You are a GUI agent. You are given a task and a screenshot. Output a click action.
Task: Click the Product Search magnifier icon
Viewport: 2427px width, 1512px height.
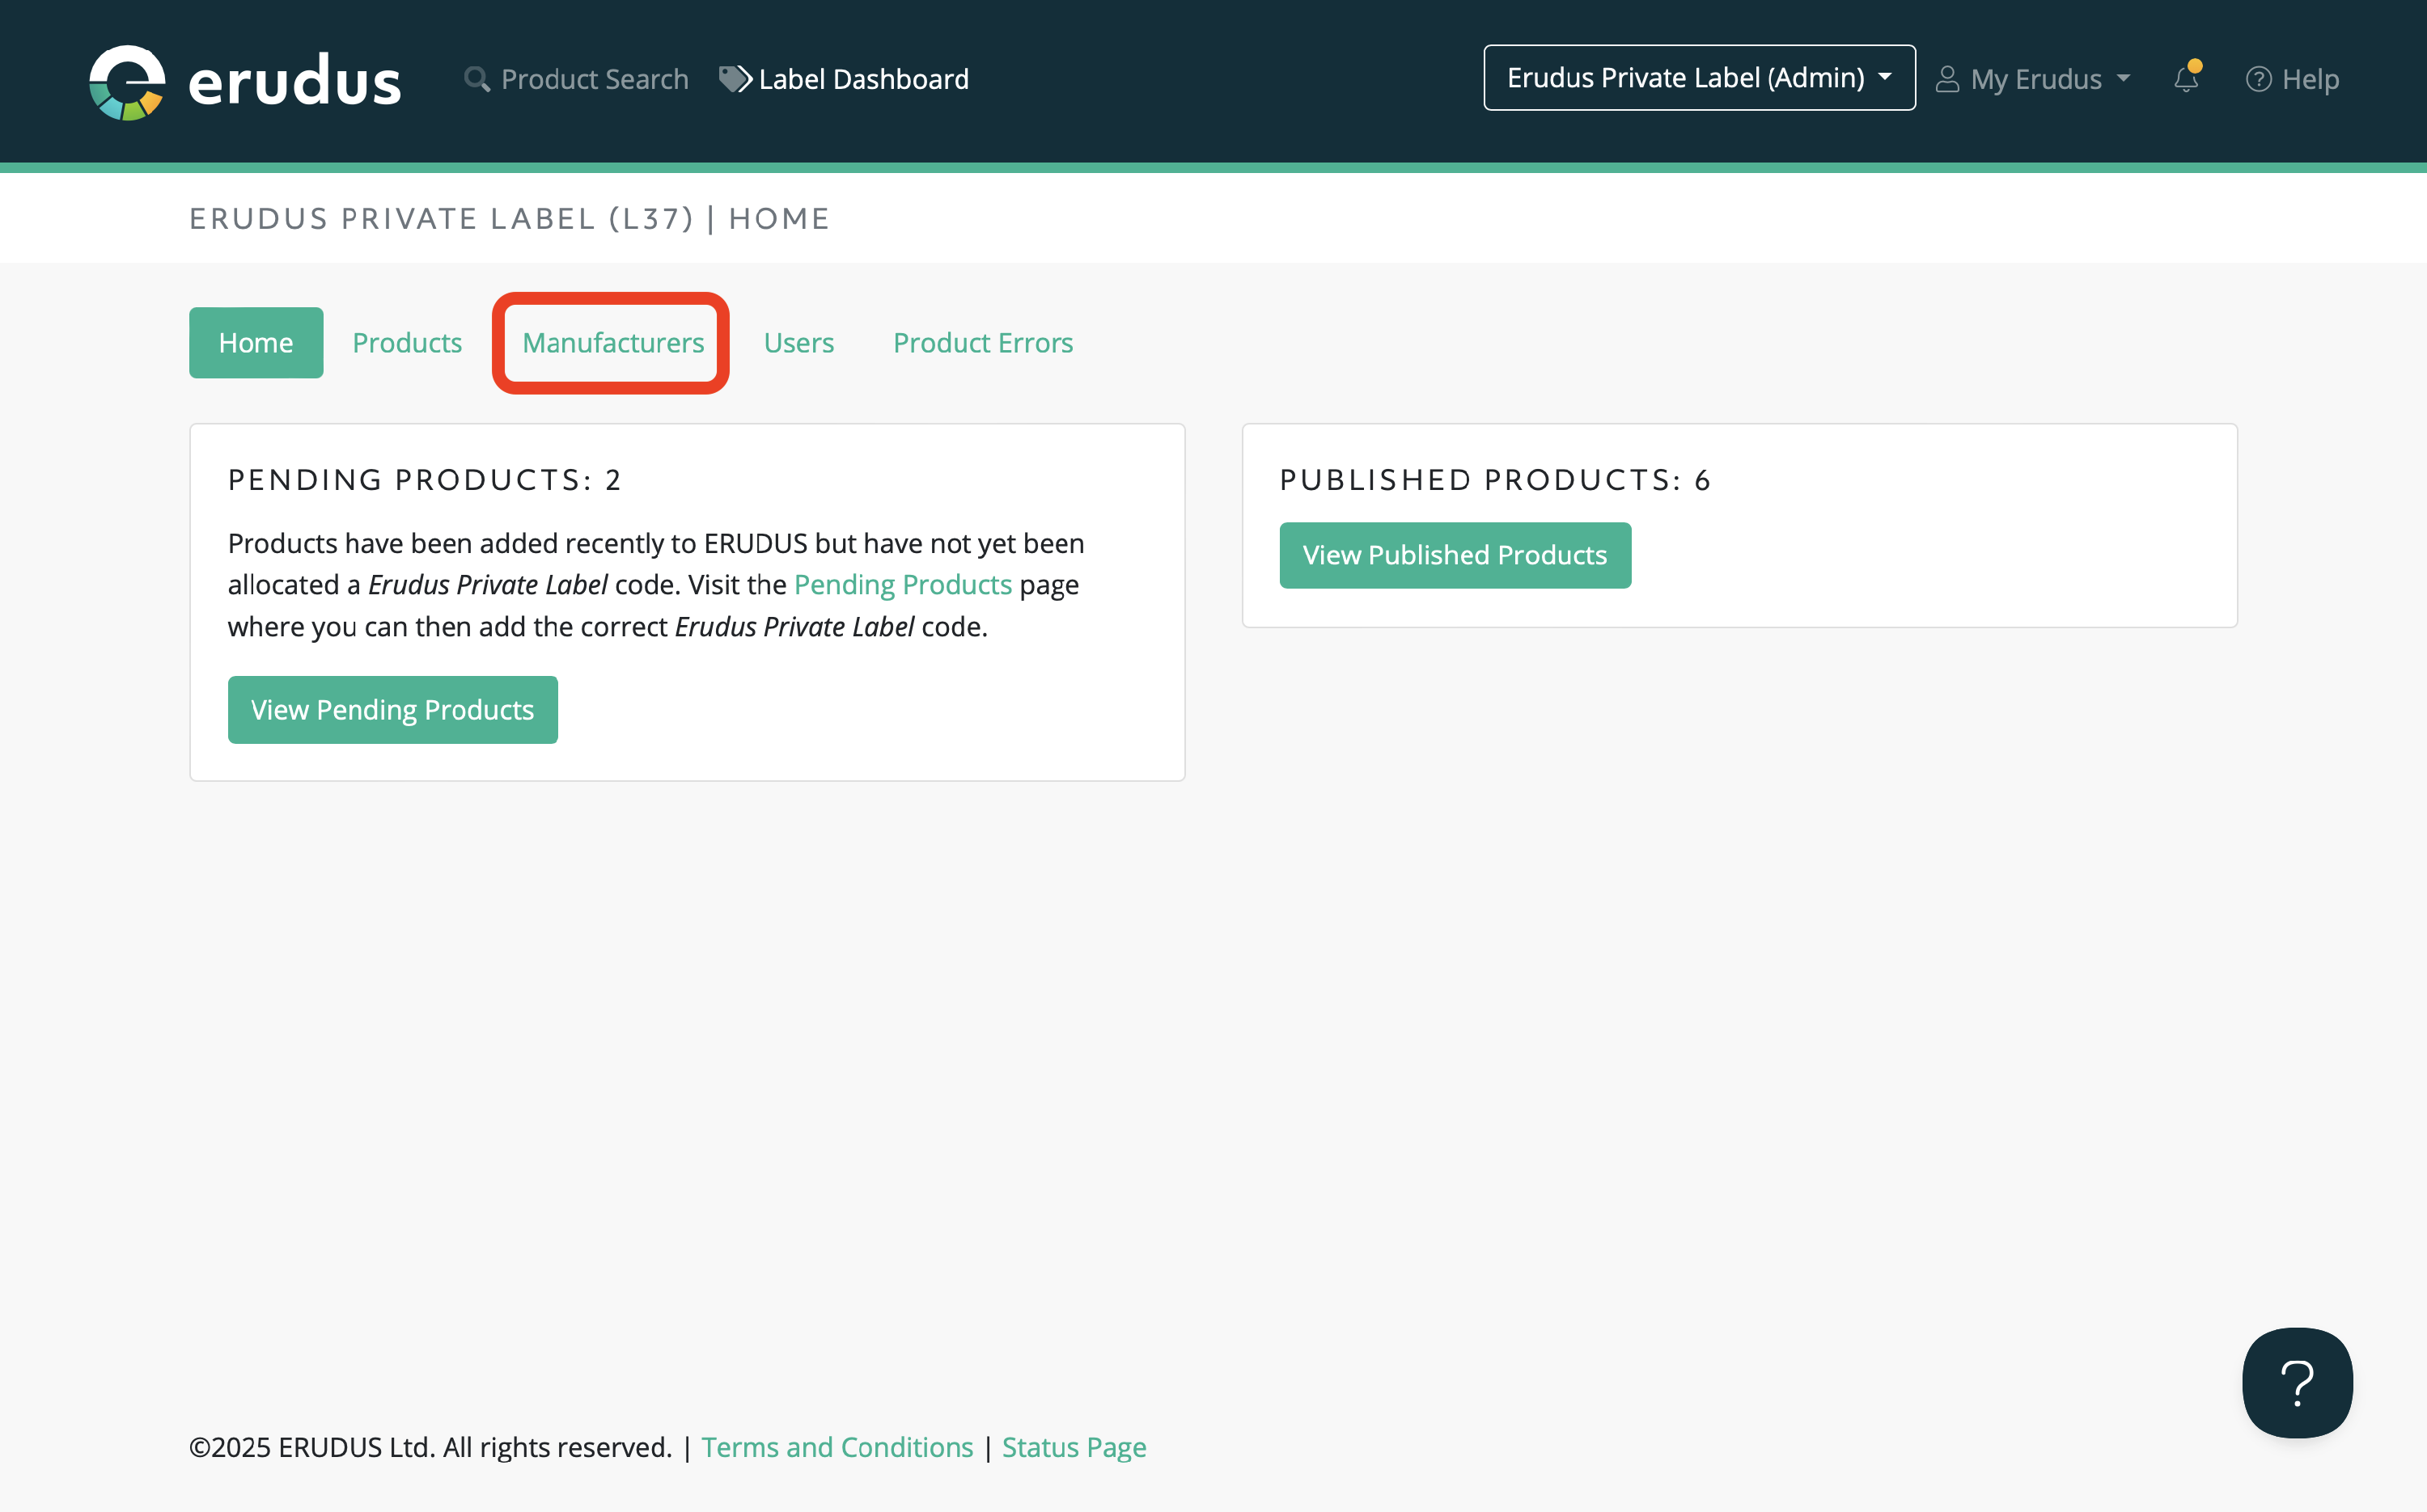click(x=477, y=79)
